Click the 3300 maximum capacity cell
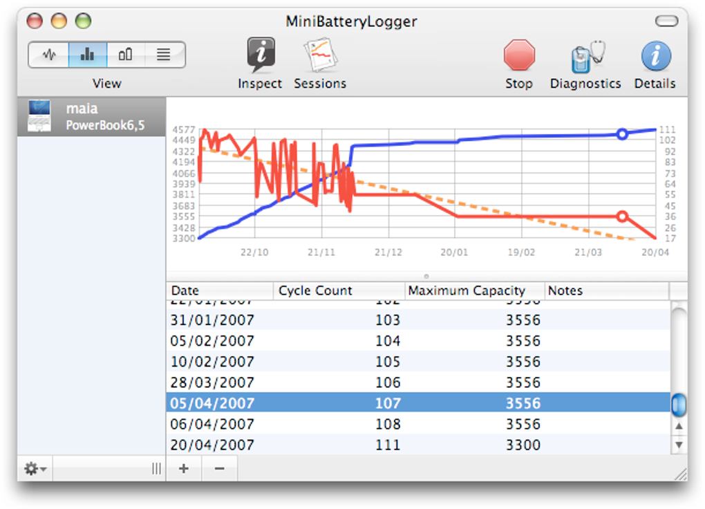This screenshot has height=509, width=705. pos(523,445)
